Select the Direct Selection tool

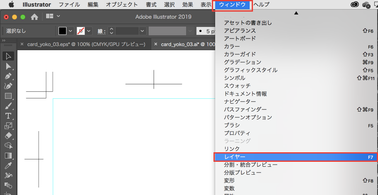[8, 66]
